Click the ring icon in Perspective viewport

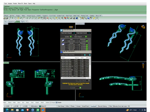coord(143,27)
